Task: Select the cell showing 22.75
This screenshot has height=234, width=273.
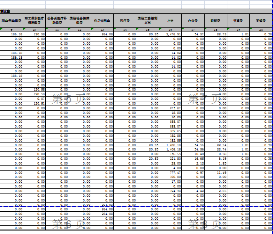Action: pyautogui.click(x=215, y=34)
